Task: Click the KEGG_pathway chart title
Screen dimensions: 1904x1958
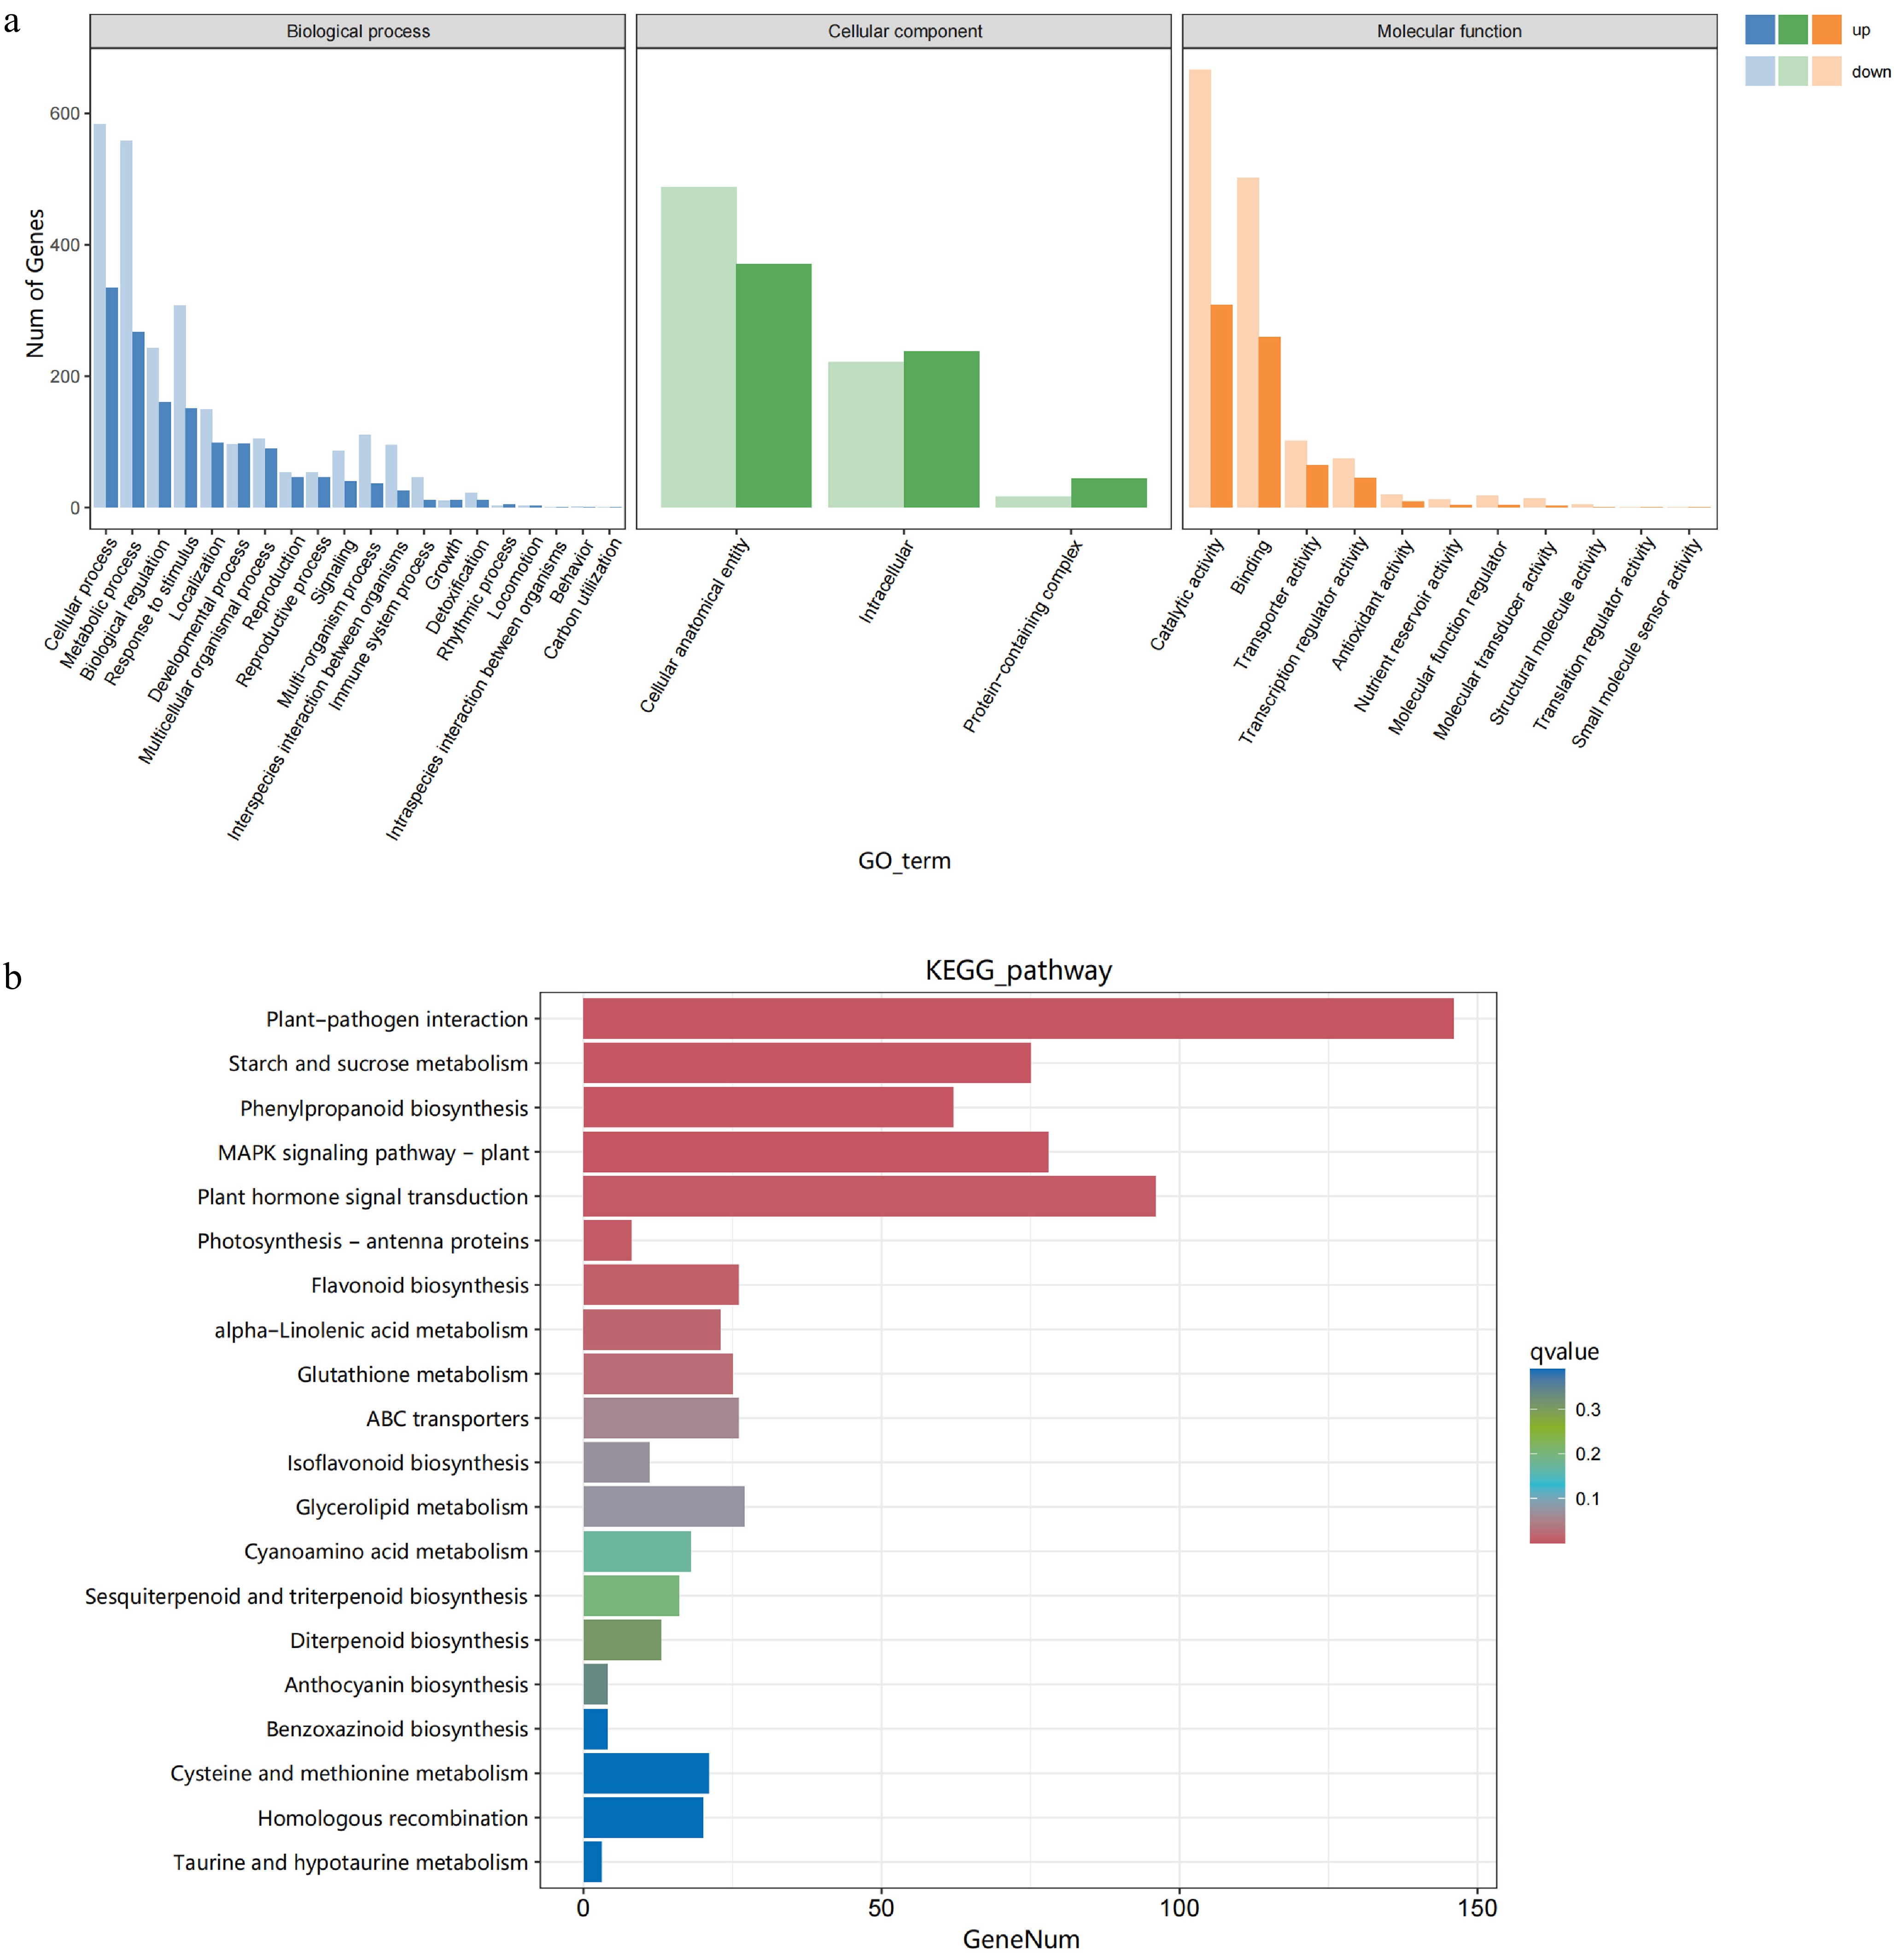Action: coord(1018,970)
